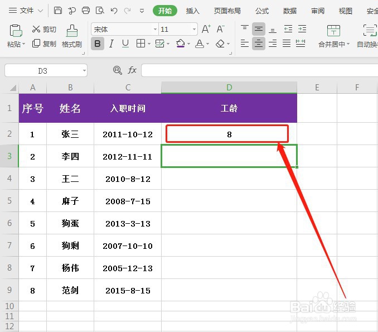Expand the borders dropdown arrow
This screenshot has width=378, height=332.
click(149, 44)
